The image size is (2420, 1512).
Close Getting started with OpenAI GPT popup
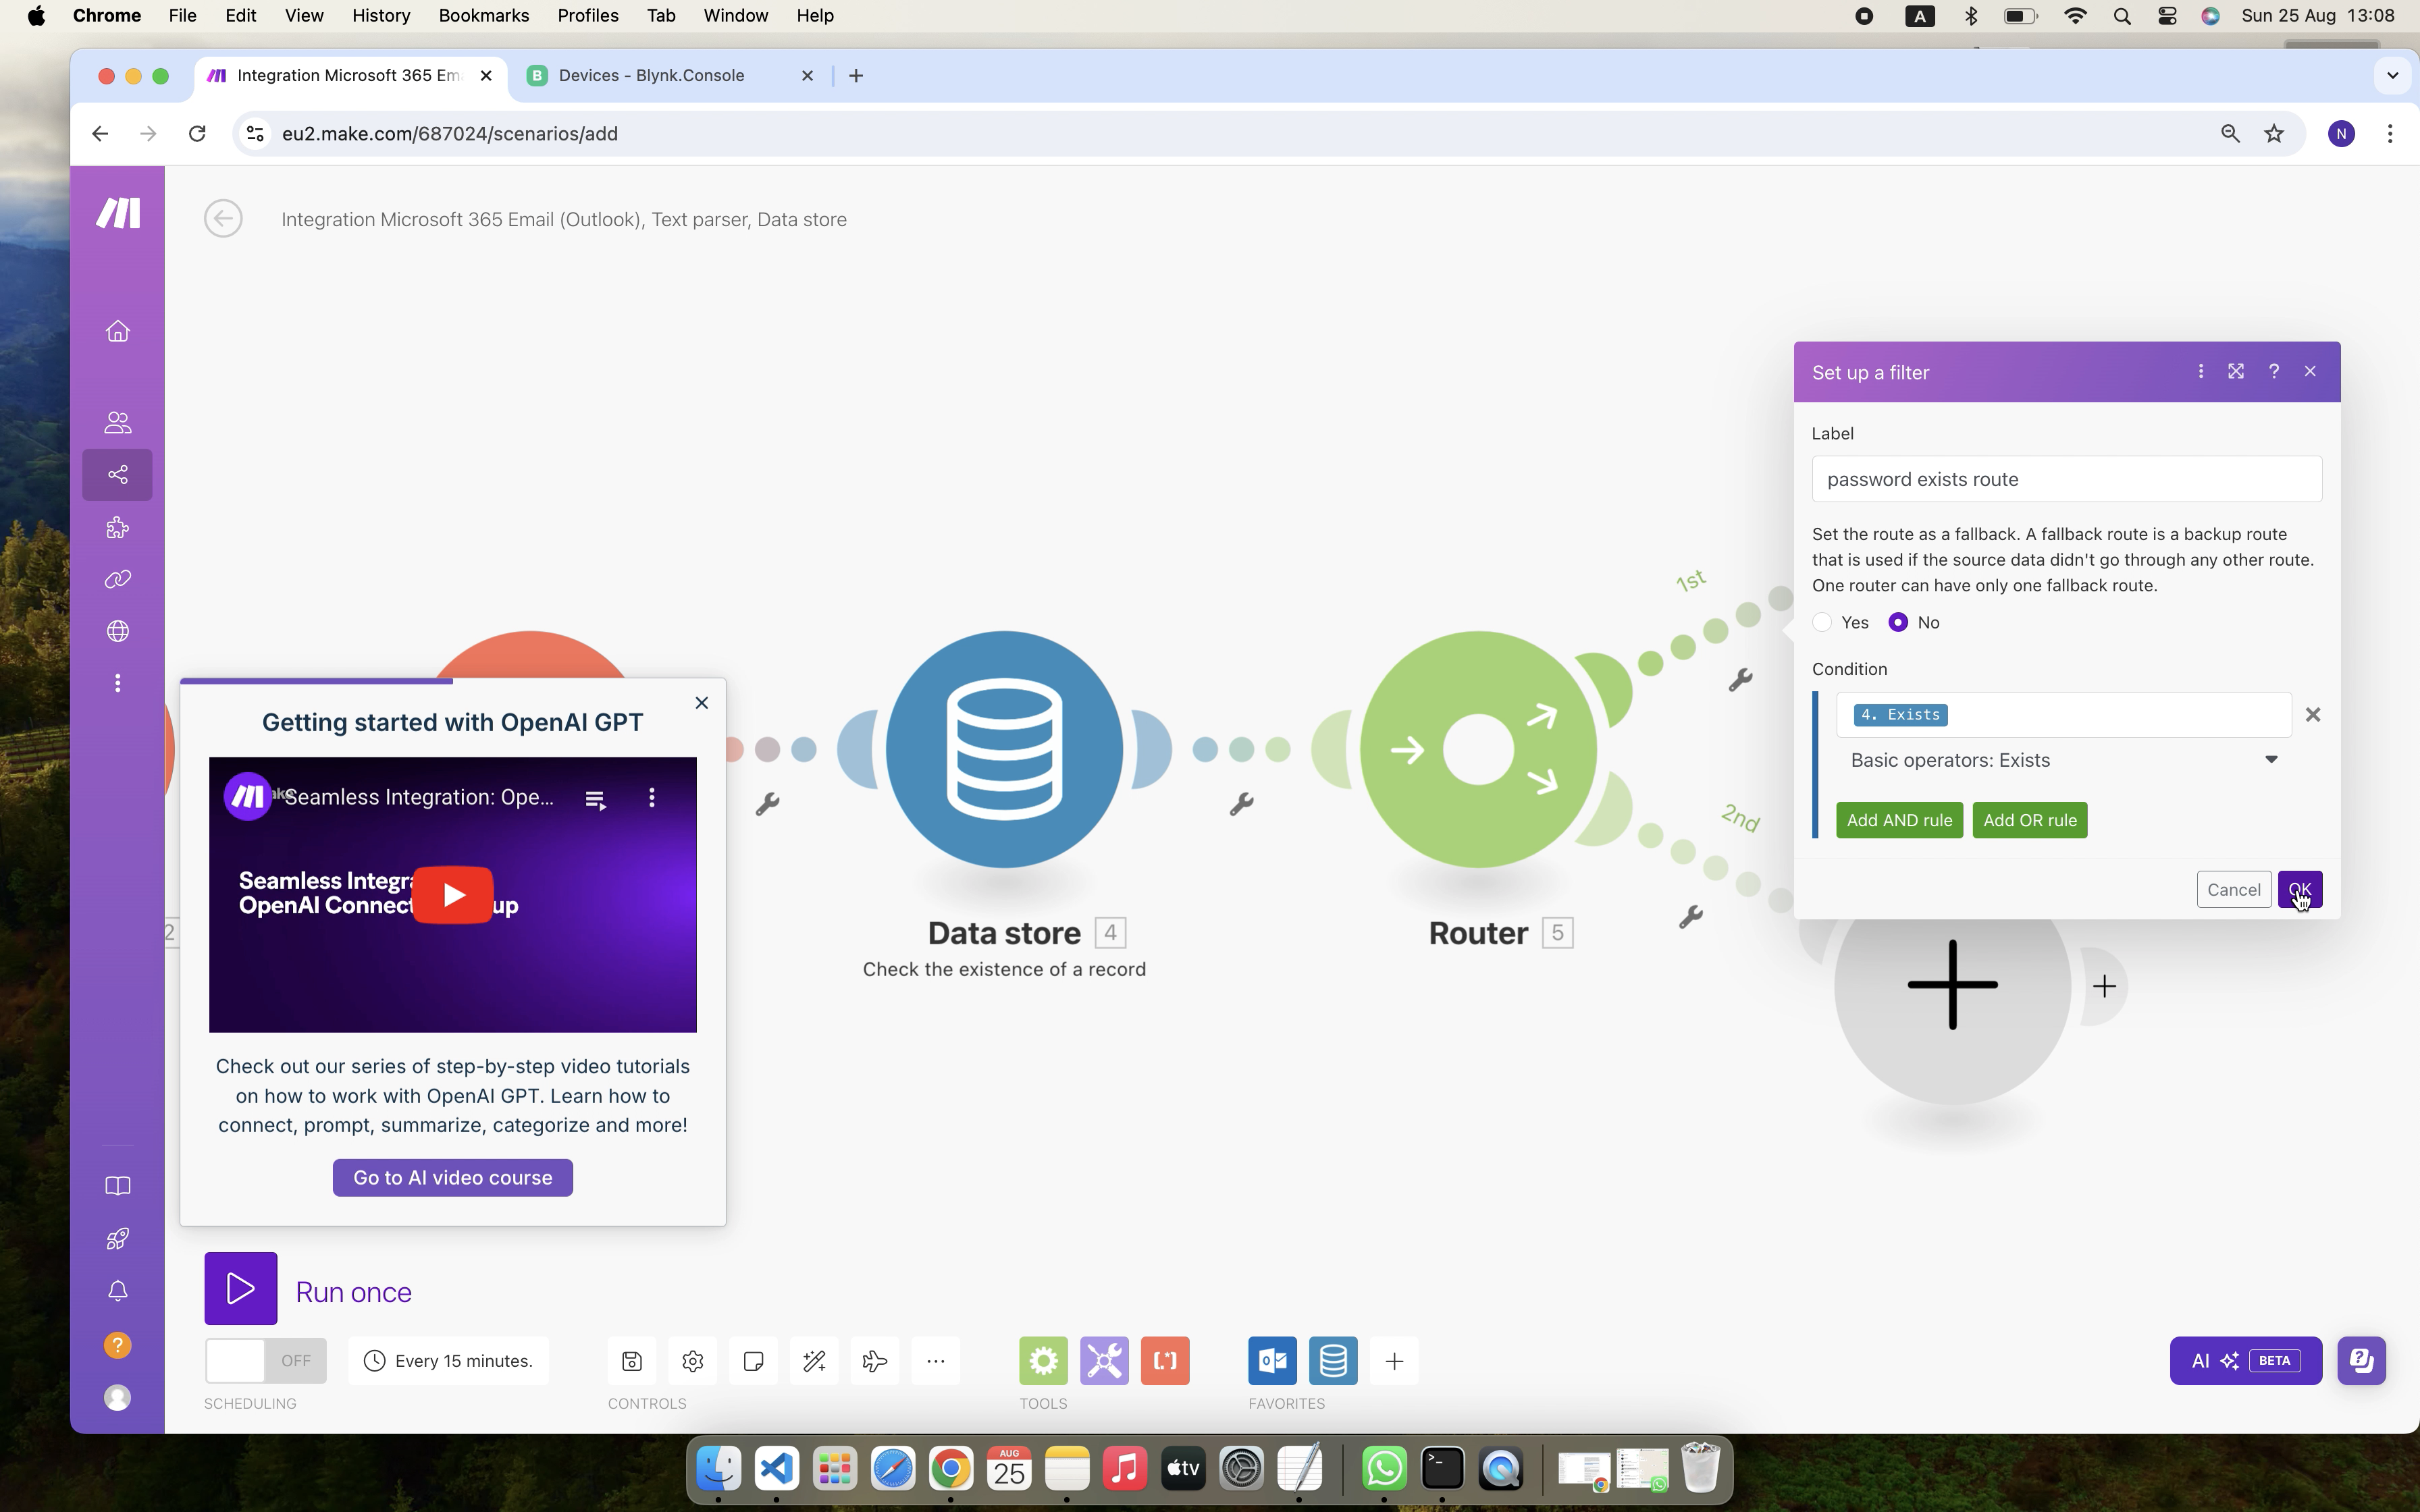tap(702, 703)
